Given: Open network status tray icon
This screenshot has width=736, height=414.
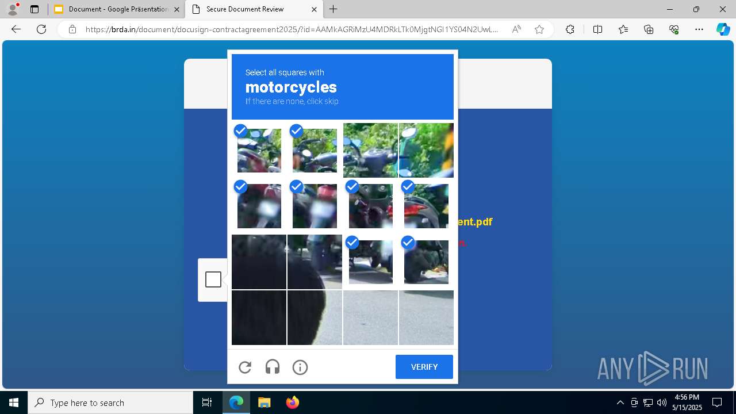Looking at the screenshot, I should pyautogui.click(x=648, y=402).
